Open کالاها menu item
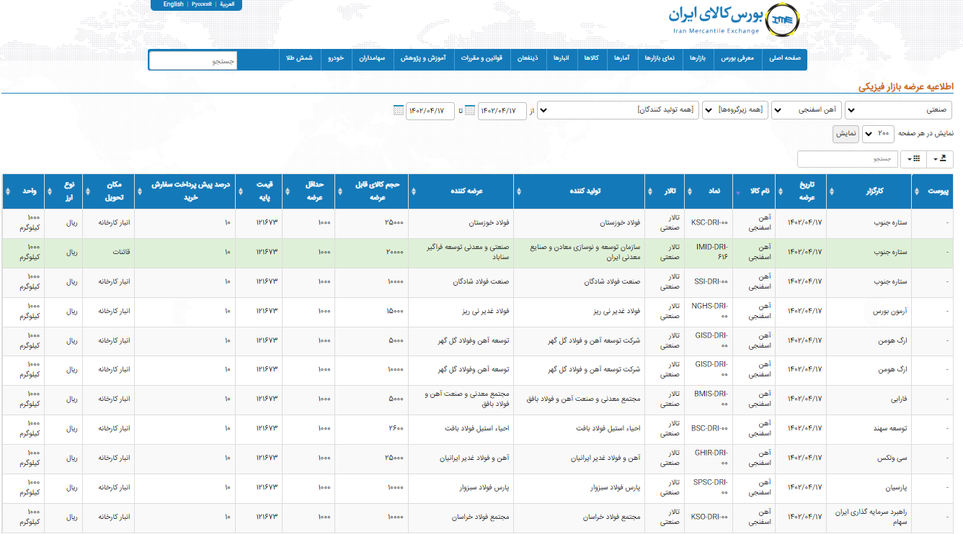963x534 pixels. [x=592, y=59]
